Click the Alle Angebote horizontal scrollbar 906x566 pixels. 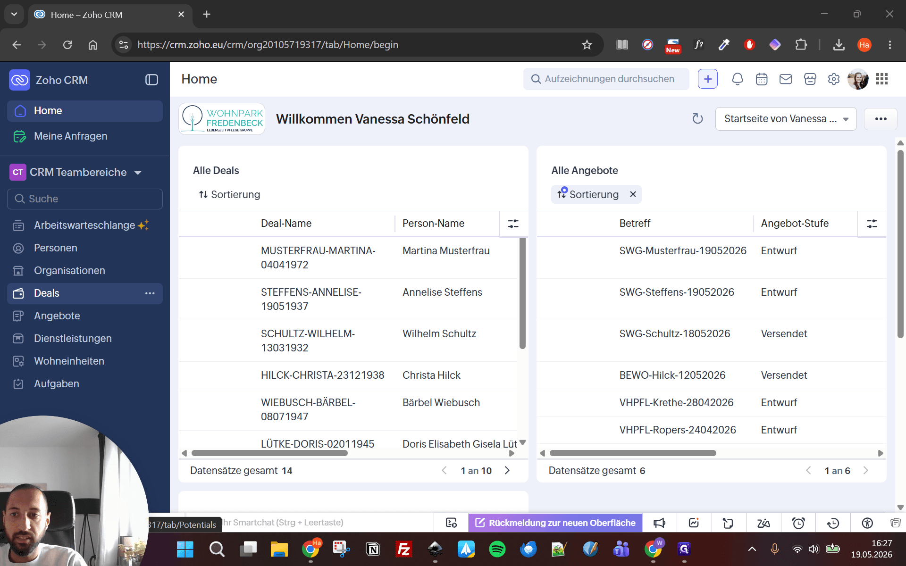[x=633, y=453]
